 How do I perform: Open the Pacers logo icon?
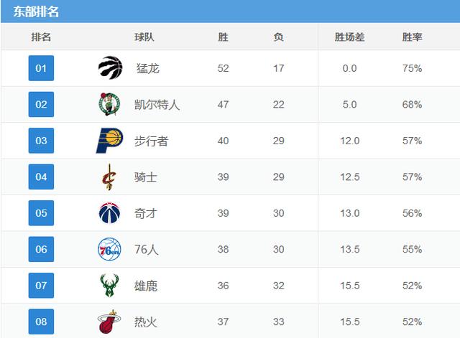[109, 141]
